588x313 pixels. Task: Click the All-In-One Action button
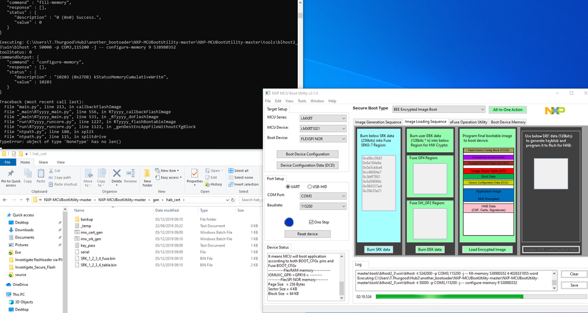coord(507,109)
